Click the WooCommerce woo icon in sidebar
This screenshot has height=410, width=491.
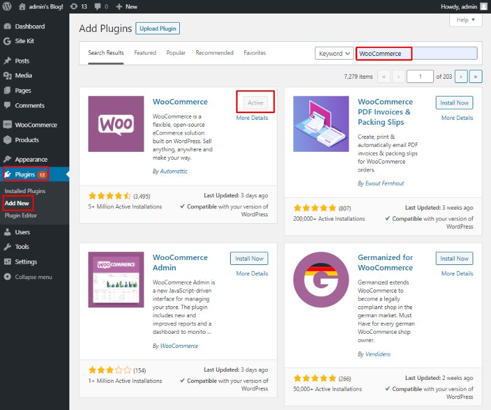pyautogui.click(x=7, y=125)
